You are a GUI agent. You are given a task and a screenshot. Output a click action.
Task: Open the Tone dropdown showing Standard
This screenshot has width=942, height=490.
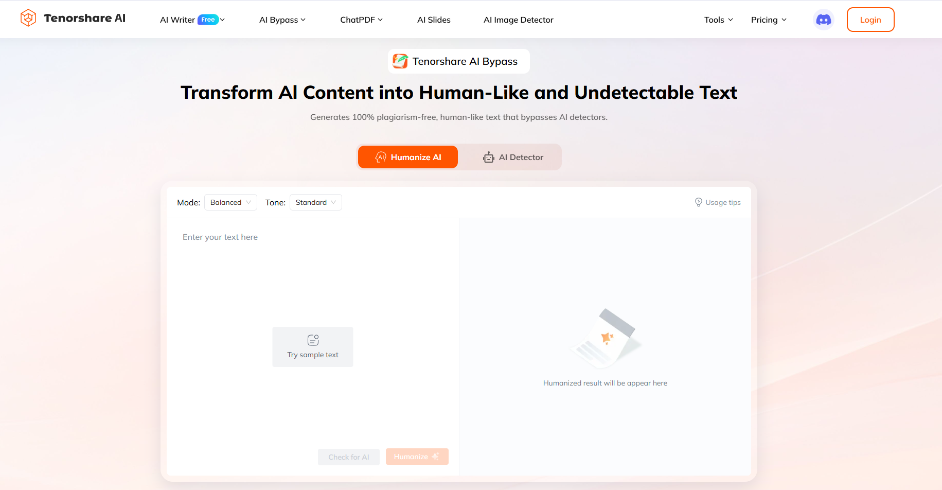(x=315, y=202)
